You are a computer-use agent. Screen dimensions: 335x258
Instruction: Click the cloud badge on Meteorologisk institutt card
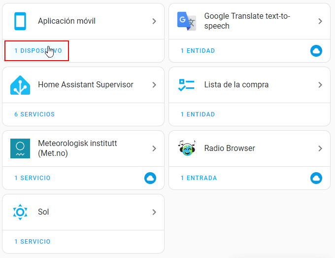[x=150, y=178]
